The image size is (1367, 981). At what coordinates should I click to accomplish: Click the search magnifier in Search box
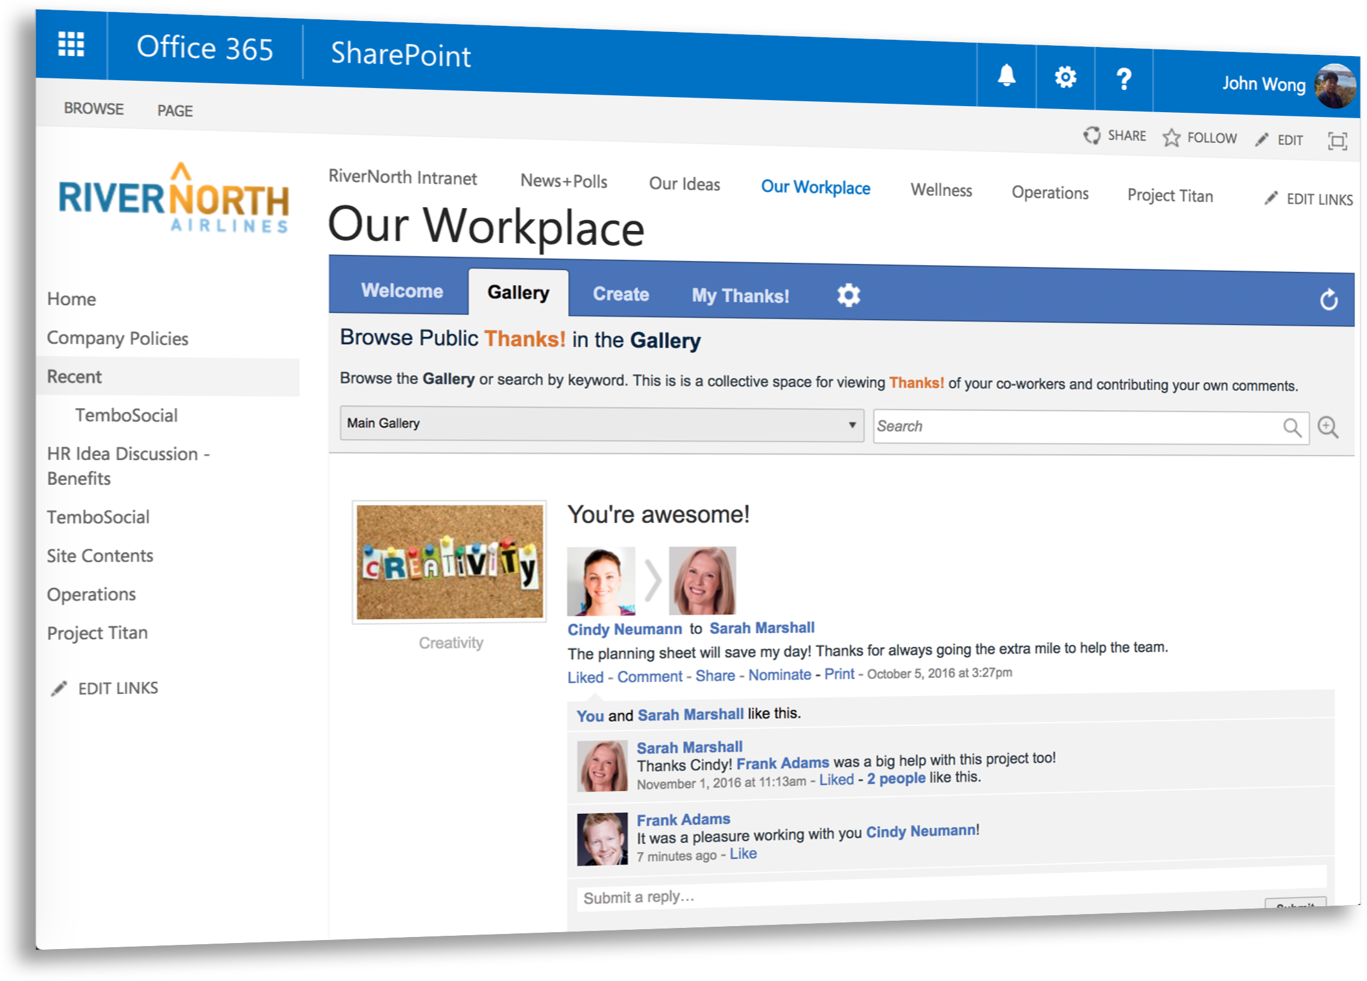pyautogui.click(x=1292, y=428)
